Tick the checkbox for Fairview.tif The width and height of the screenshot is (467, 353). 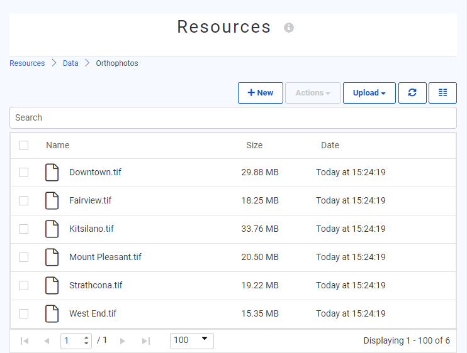(24, 201)
